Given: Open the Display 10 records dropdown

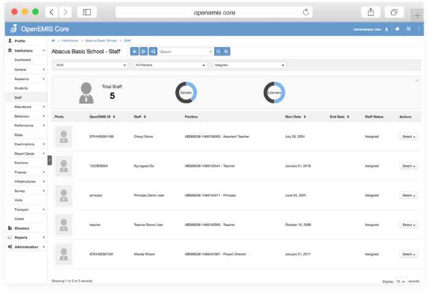Looking at the screenshot, I should tap(401, 281).
